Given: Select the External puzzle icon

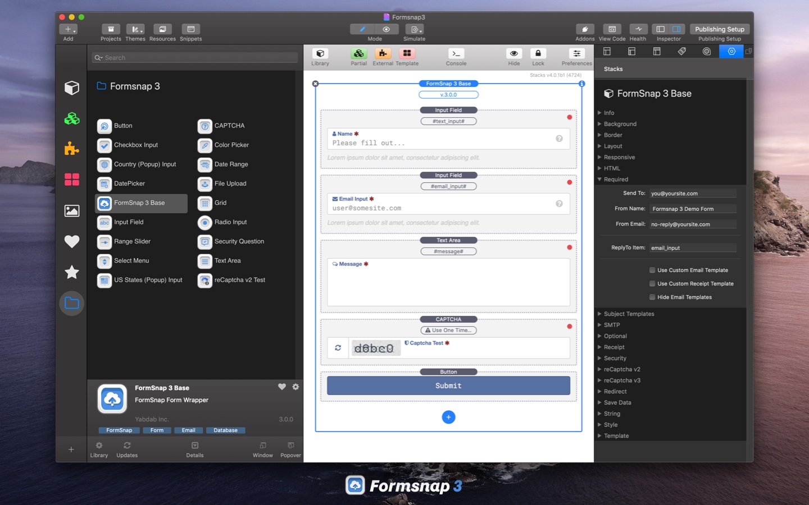Looking at the screenshot, I should click(383, 53).
